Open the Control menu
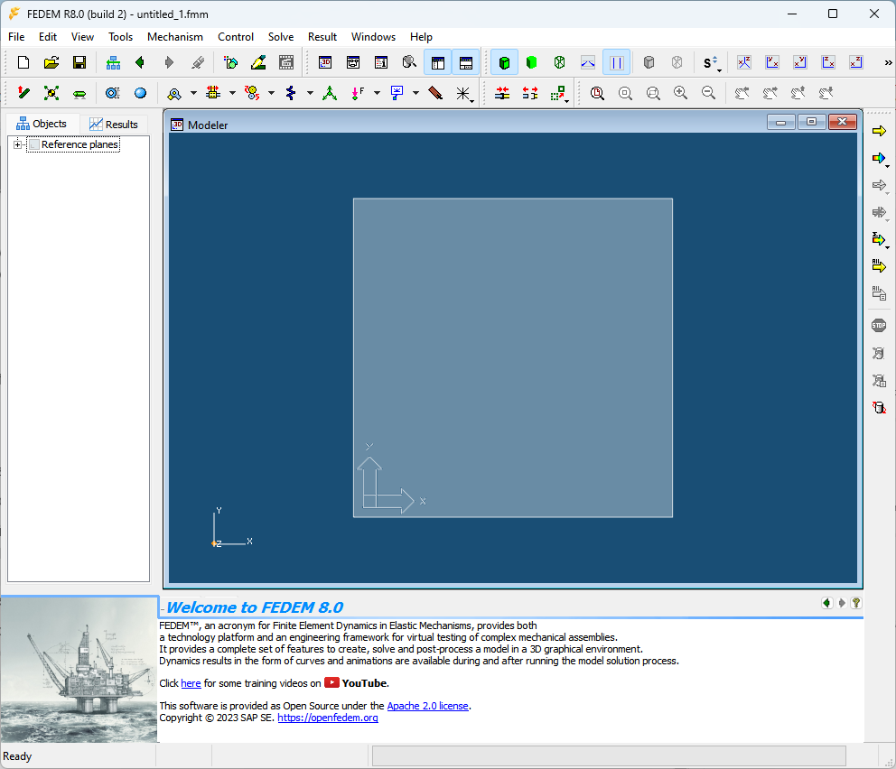Image resolution: width=896 pixels, height=769 pixels. [x=236, y=36]
